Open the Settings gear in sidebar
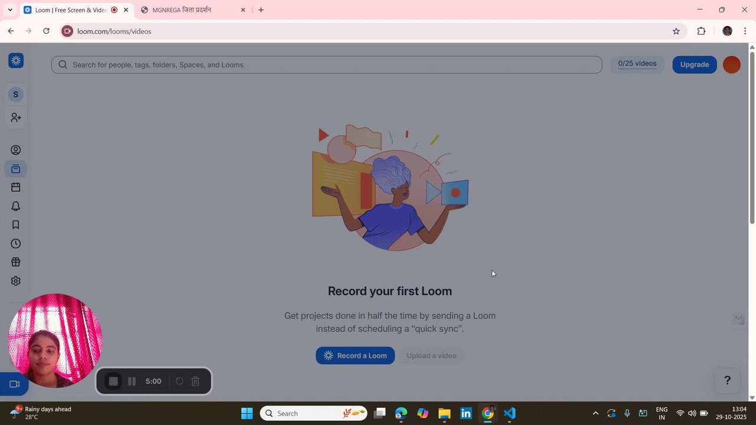 (x=16, y=281)
